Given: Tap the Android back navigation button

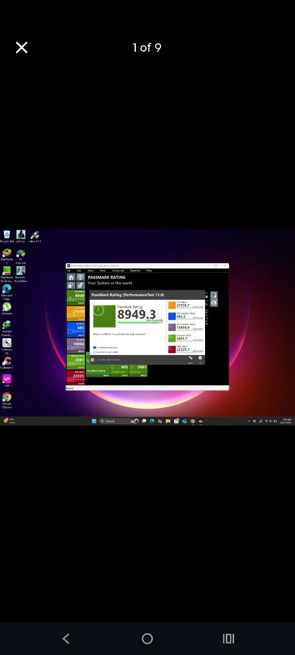Looking at the screenshot, I should click(66, 639).
